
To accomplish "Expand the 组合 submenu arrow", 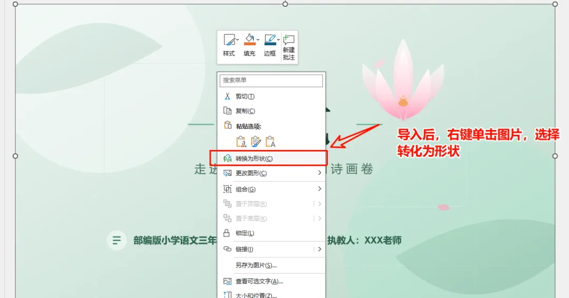I will [x=319, y=188].
